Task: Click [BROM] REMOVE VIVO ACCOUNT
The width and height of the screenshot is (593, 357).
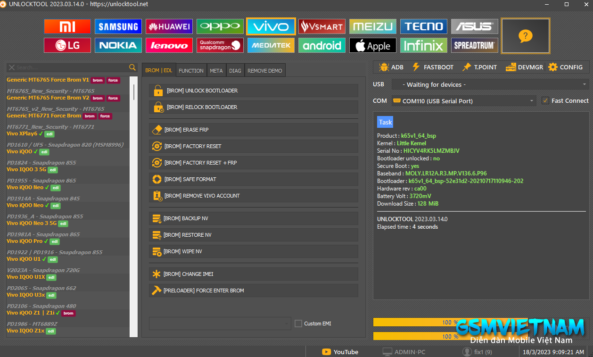Action: (x=254, y=196)
